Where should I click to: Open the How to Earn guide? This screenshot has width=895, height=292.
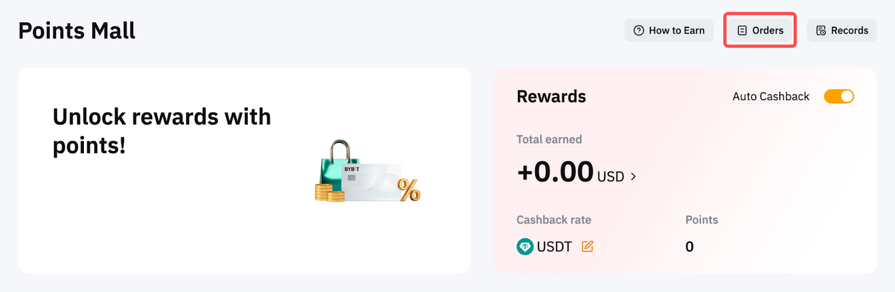click(668, 31)
